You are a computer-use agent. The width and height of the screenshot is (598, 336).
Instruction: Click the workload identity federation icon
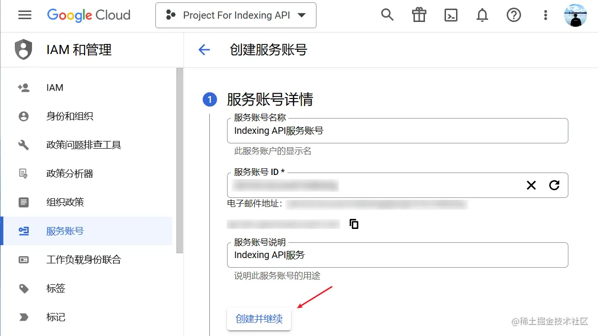pyautogui.click(x=23, y=260)
